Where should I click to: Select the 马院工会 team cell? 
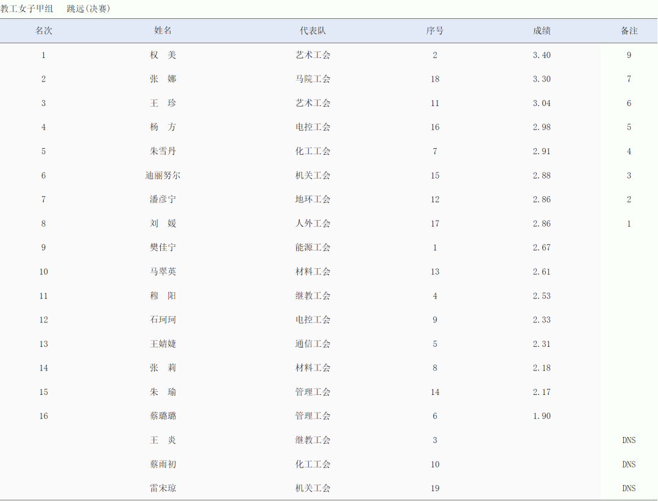(x=313, y=79)
